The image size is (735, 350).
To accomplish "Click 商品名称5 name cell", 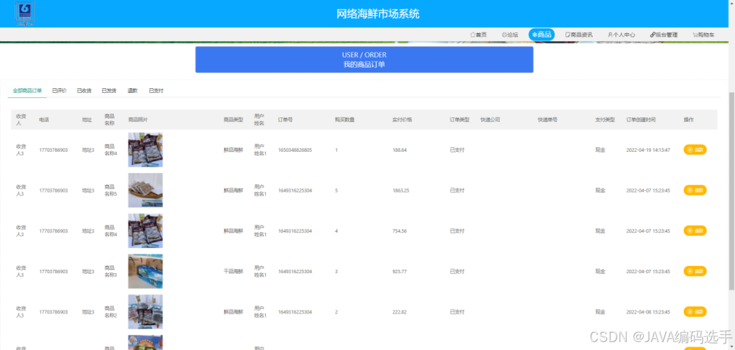I will [110, 190].
